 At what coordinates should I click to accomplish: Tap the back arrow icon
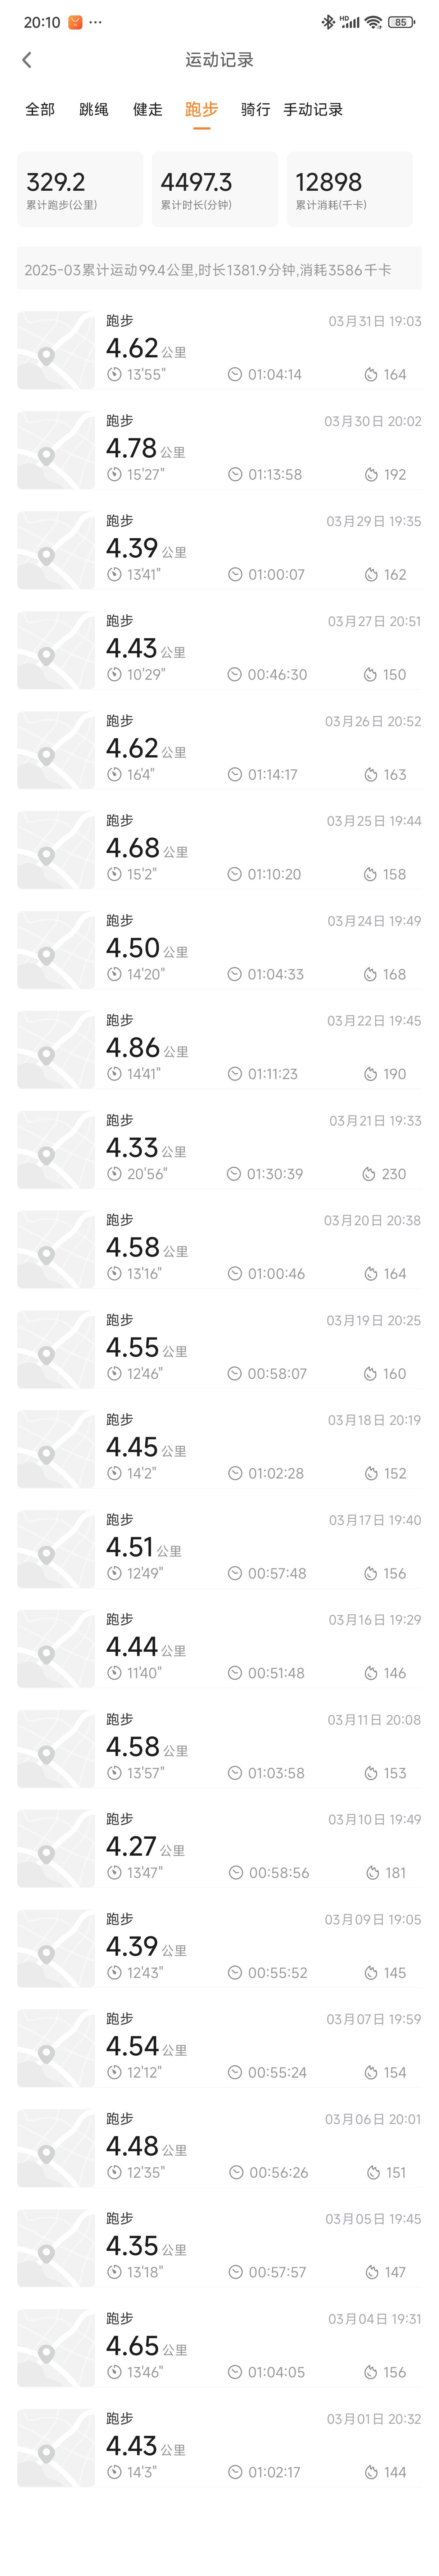[x=27, y=60]
